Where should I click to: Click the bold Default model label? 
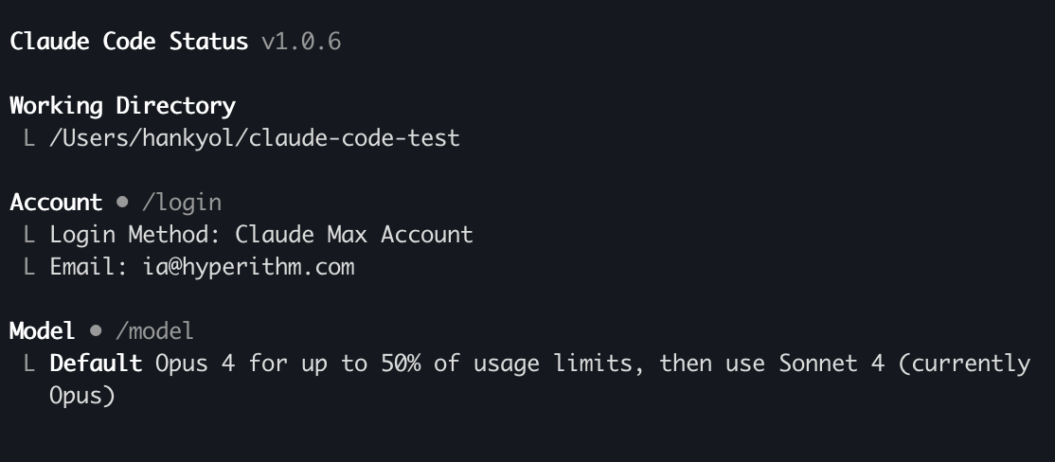[96, 364]
